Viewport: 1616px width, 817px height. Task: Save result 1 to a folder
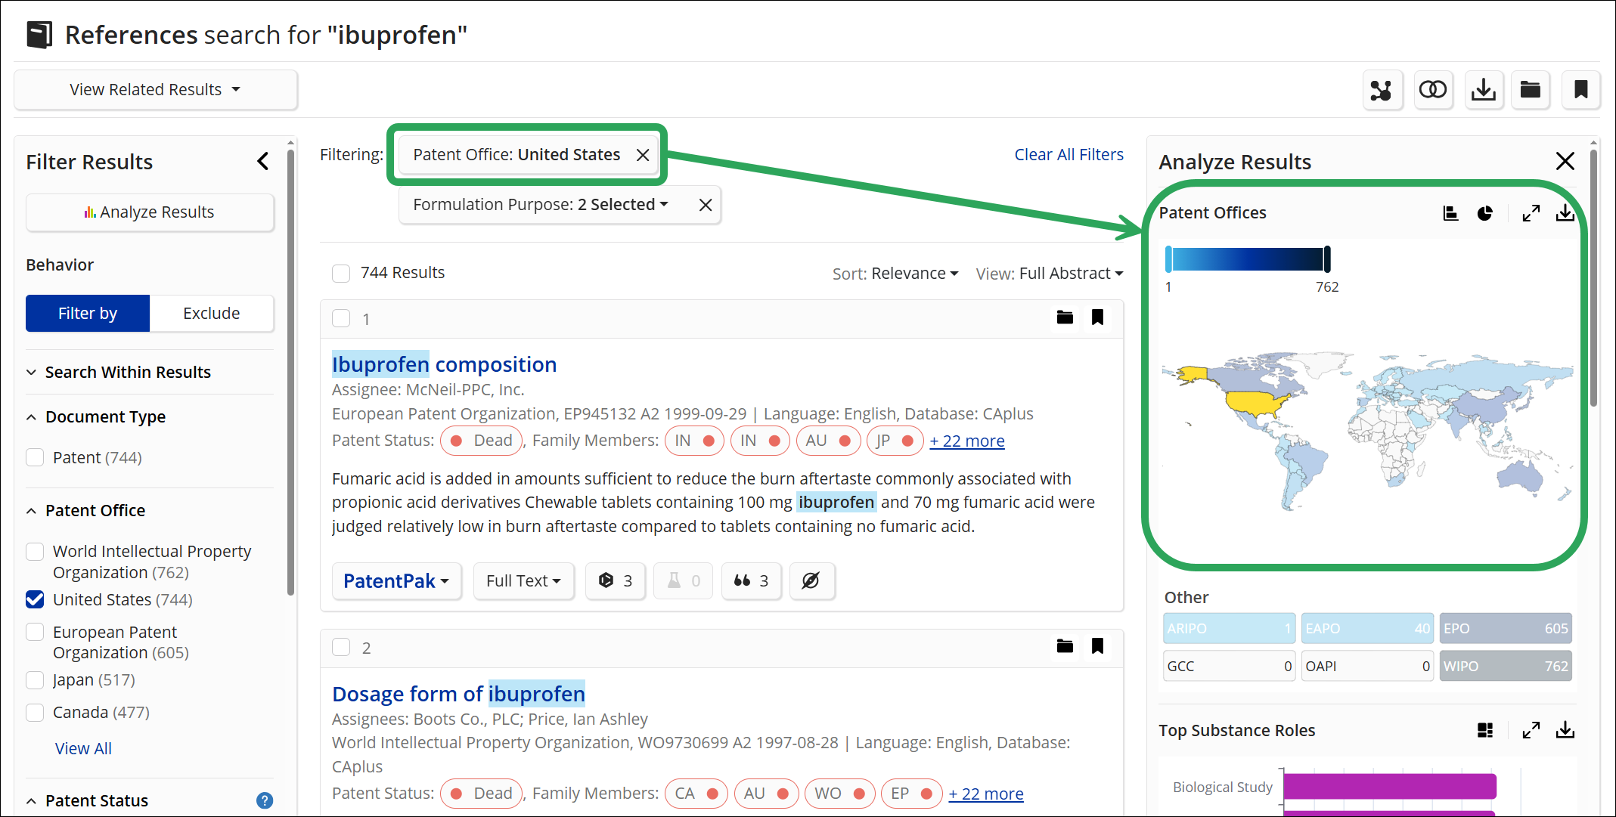click(x=1065, y=317)
